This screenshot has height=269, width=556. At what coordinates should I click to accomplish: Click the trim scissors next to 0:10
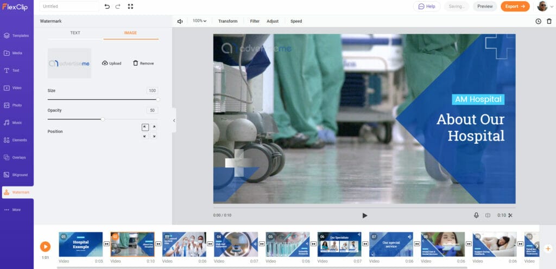tap(510, 215)
